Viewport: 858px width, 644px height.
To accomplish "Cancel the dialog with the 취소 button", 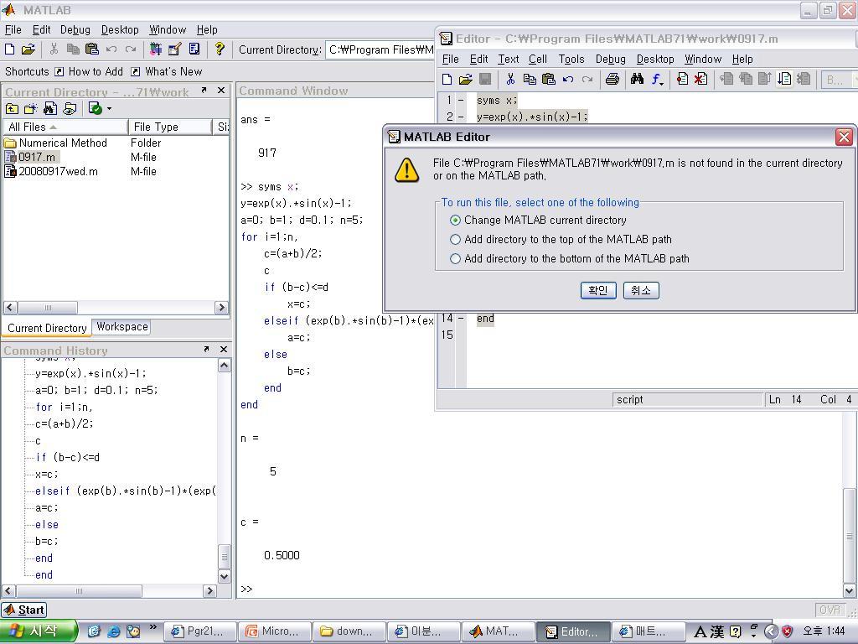I will pyautogui.click(x=641, y=290).
